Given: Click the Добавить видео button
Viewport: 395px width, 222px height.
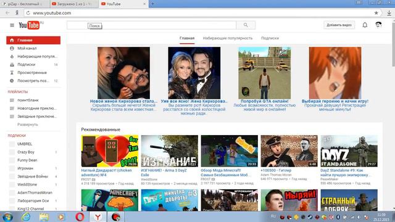Looking at the screenshot, I should [x=339, y=25].
